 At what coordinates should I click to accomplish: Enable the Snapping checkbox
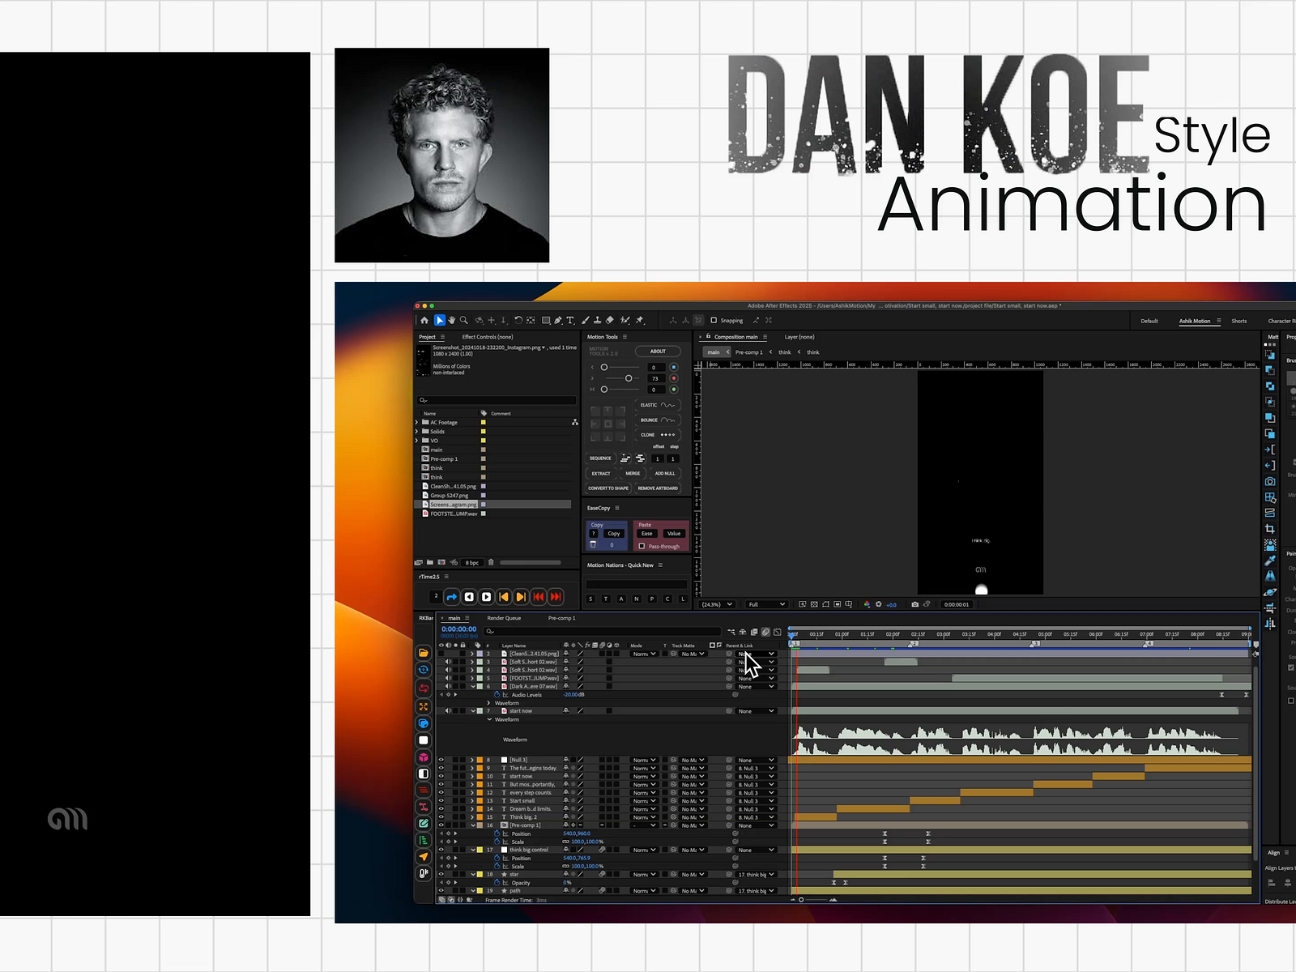714,320
